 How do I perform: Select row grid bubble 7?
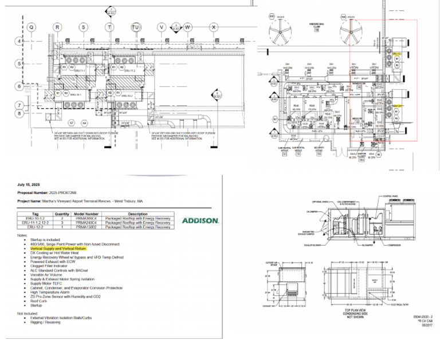[19, 105]
